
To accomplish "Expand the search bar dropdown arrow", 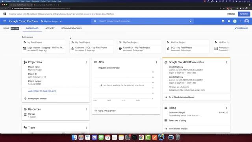I will [x=190, y=21].
